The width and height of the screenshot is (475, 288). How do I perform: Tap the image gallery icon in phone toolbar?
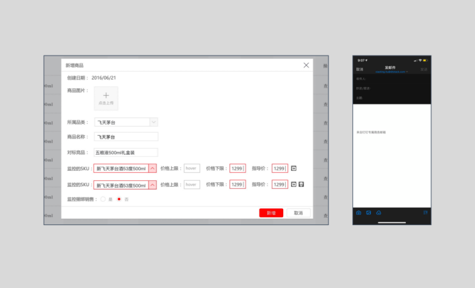369,213
